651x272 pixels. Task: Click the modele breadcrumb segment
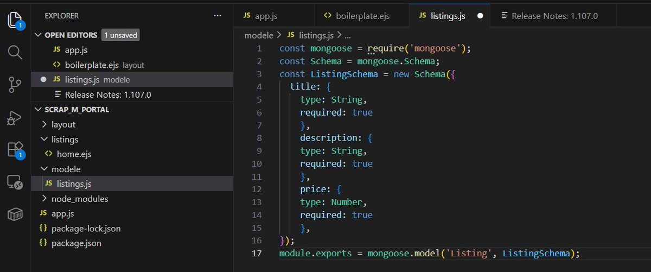click(259, 35)
